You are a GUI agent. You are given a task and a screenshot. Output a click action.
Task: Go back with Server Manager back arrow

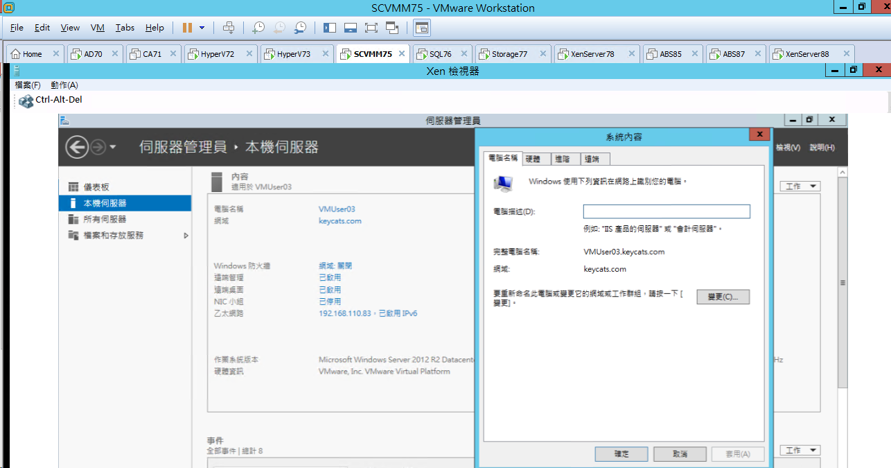(78, 146)
